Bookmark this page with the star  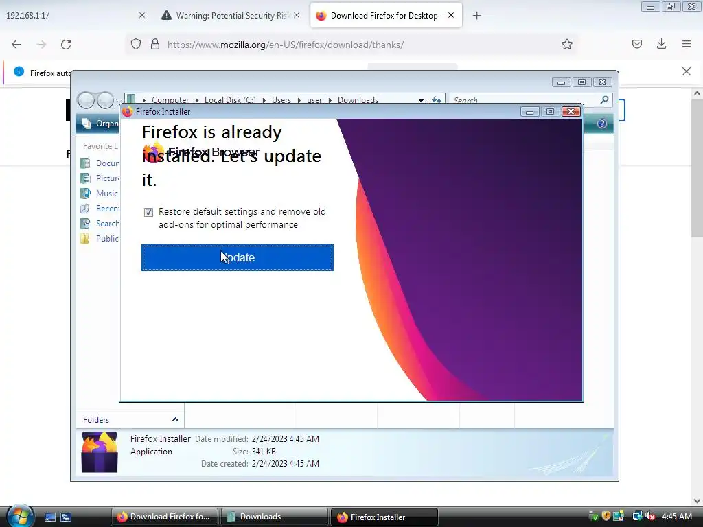pos(566,45)
